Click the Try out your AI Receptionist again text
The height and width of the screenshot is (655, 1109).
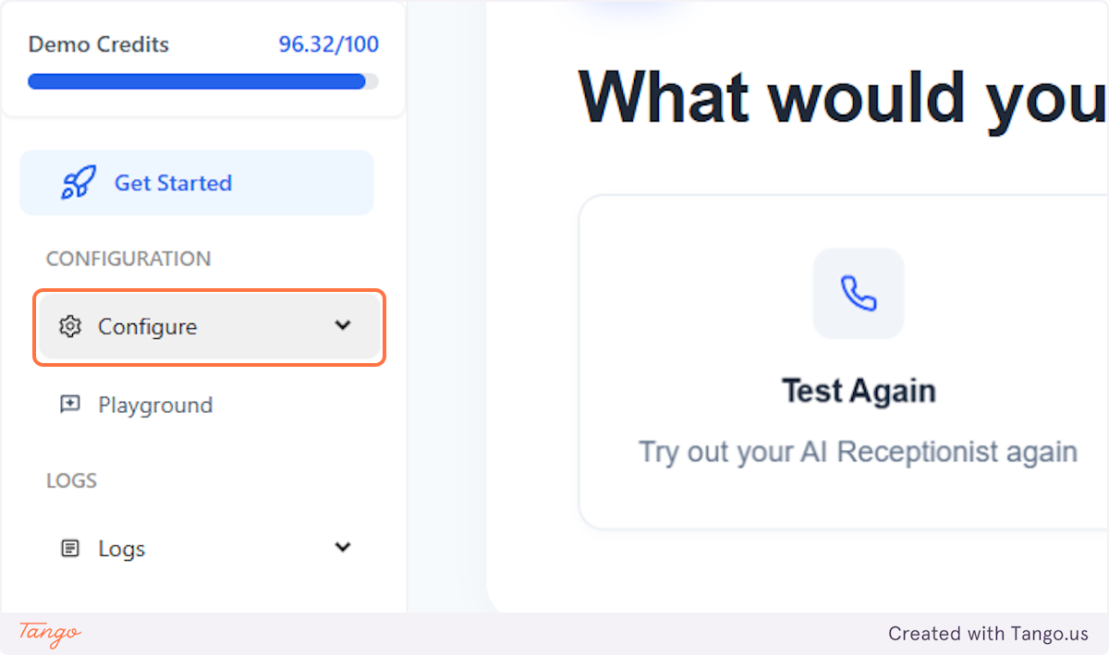pyautogui.click(x=858, y=452)
